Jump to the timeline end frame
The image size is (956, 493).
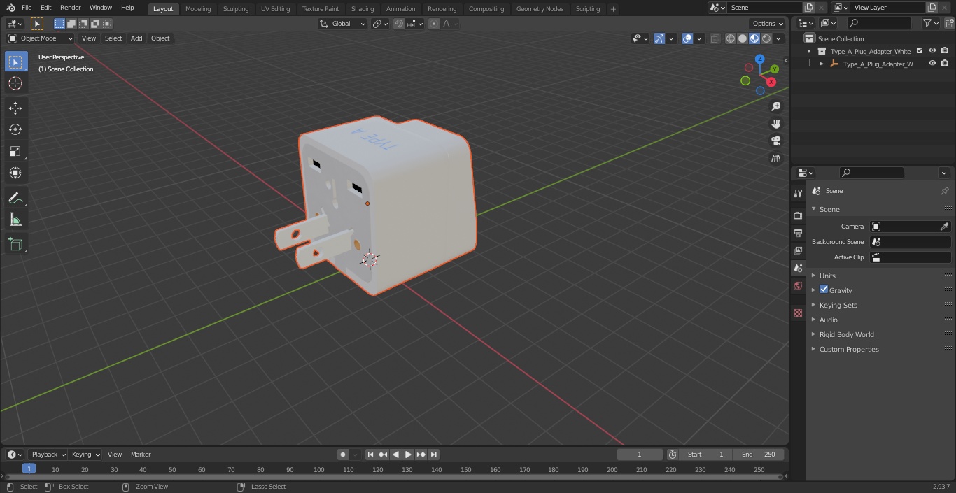[x=434, y=455]
